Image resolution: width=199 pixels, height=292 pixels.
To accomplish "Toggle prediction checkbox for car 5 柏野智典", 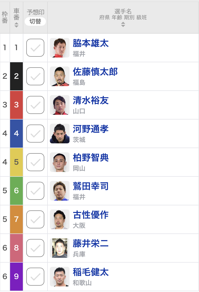I will click(35, 162).
